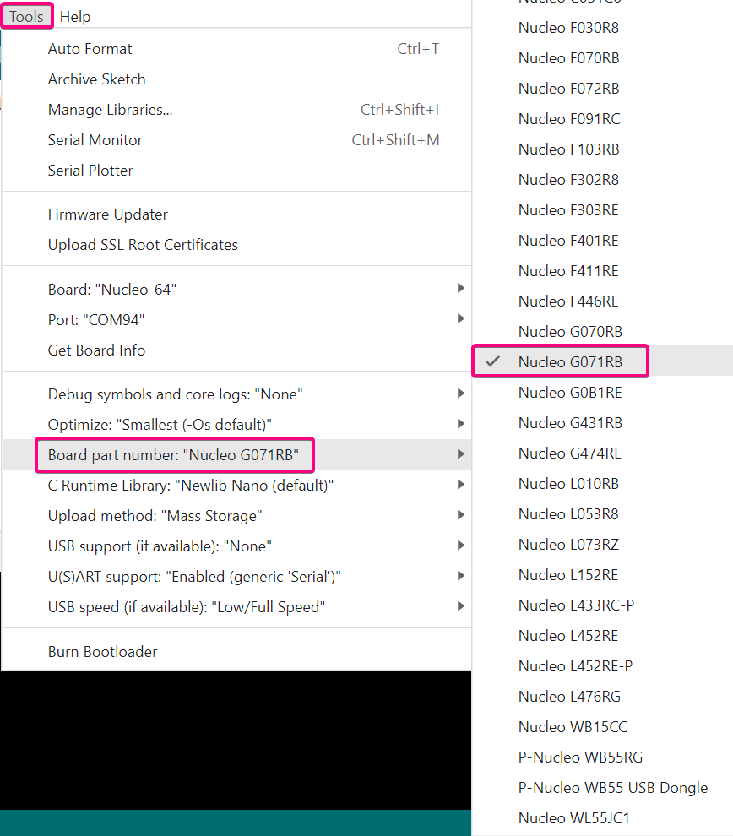This screenshot has height=836, width=733.
Task: Launch the Serial Plotter
Action: (x=237, y=171)
